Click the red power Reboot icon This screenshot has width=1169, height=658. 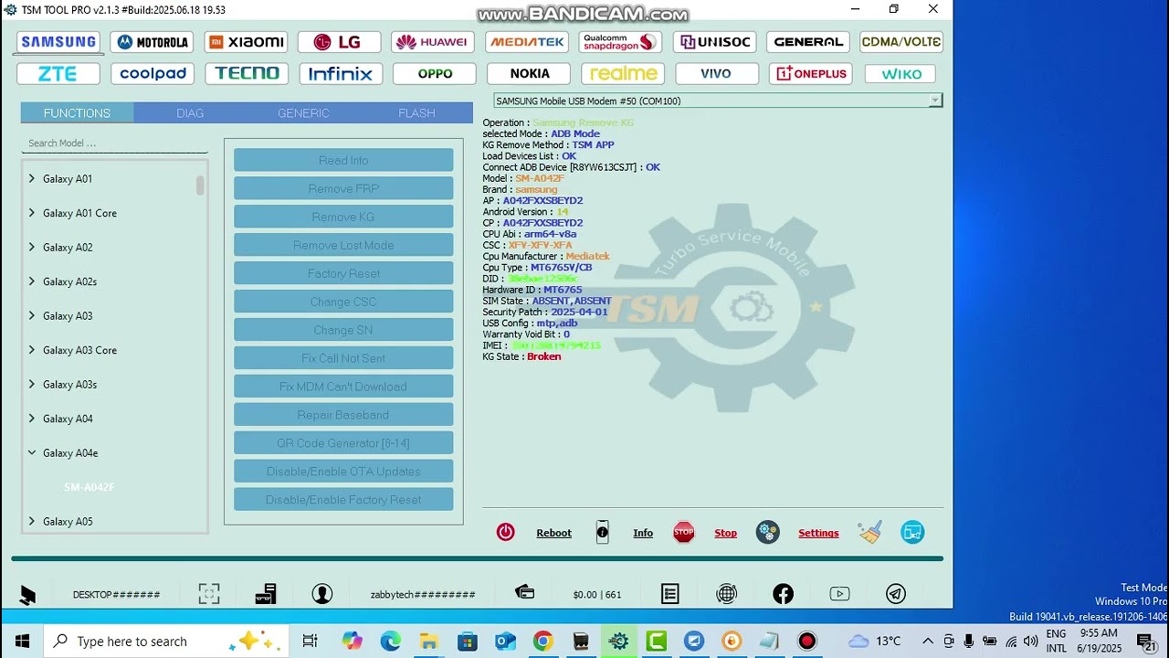(x=505, y=533)
